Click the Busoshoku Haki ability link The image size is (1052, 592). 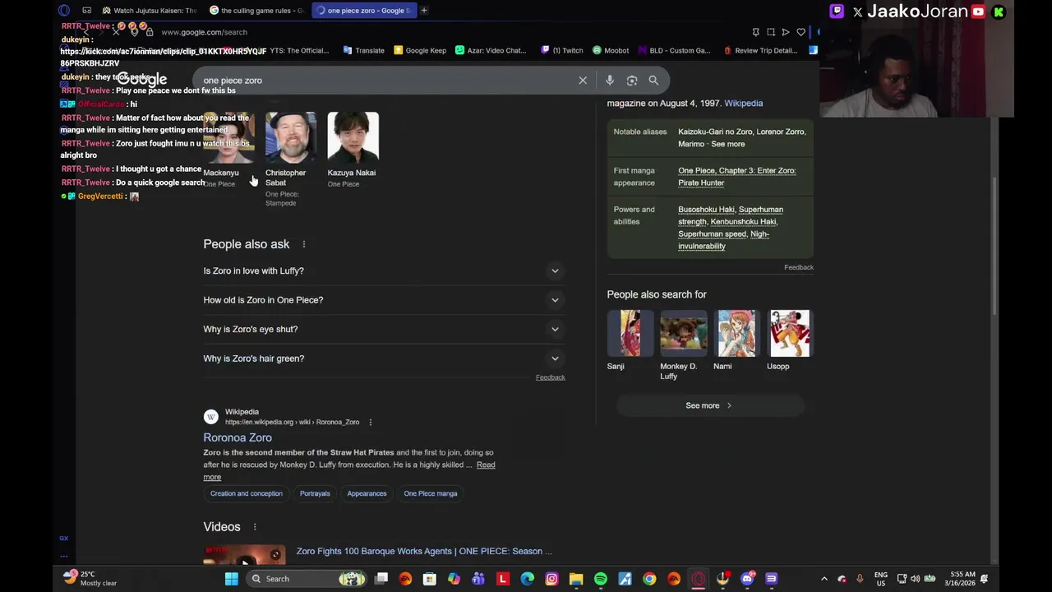[x=706, y=210]
